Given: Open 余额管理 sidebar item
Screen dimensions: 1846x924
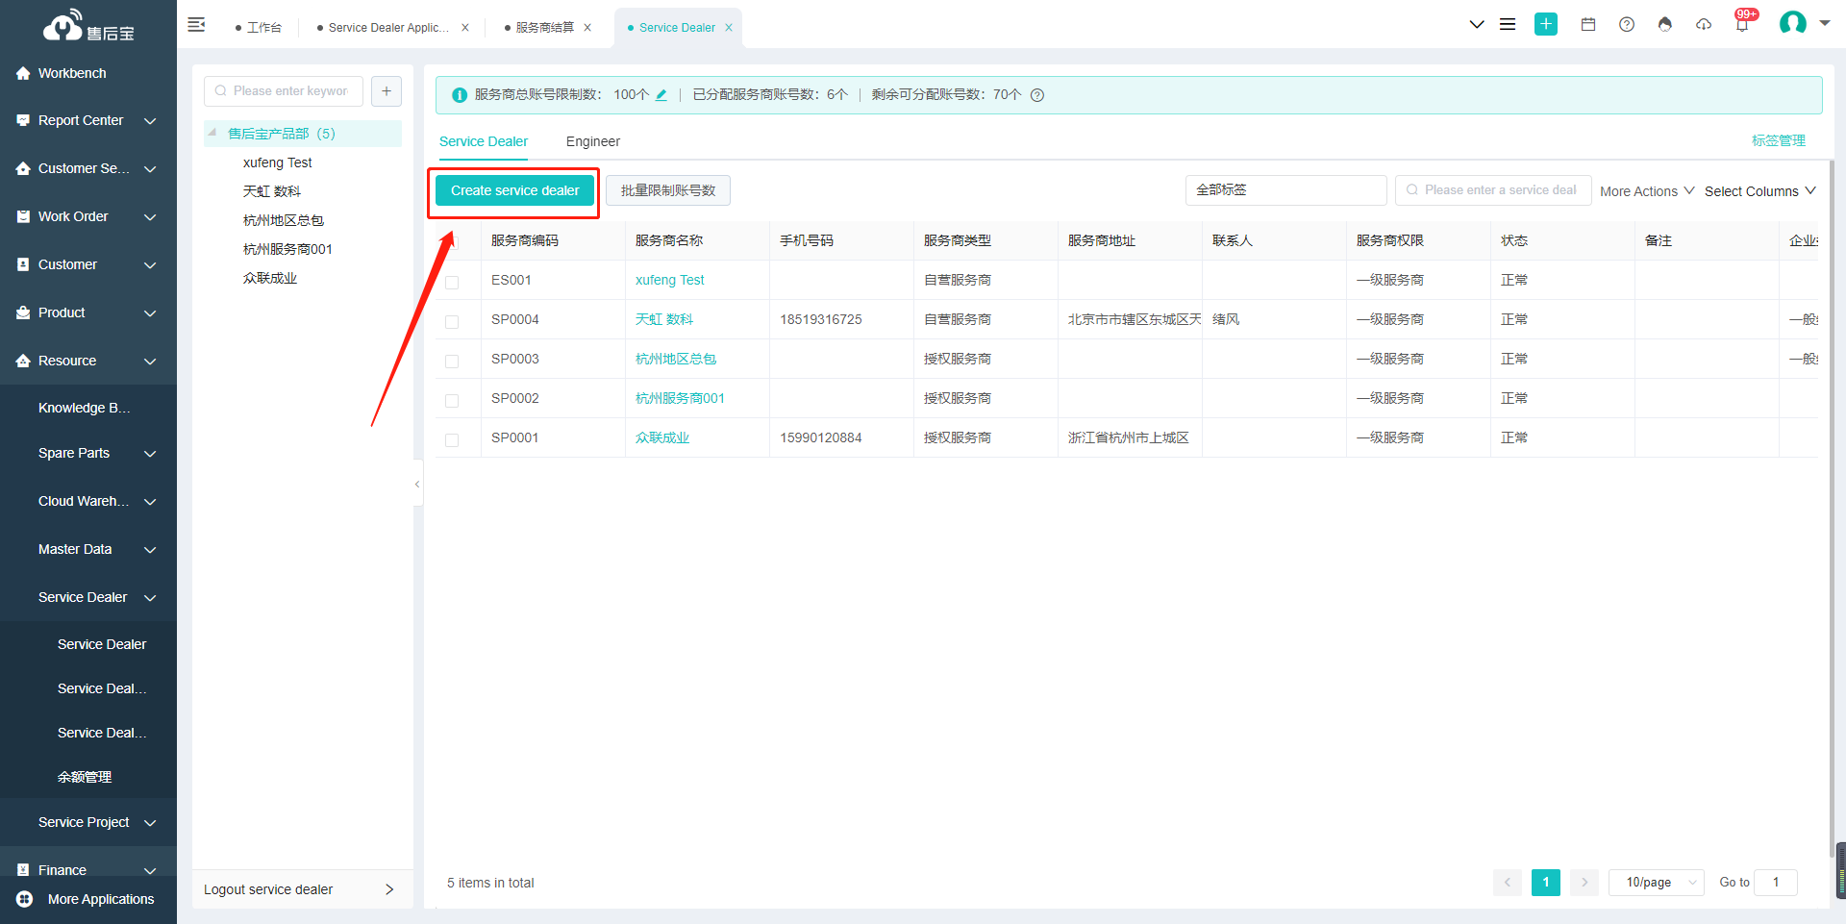Looking at the screenshot, I should pos(85,777).
